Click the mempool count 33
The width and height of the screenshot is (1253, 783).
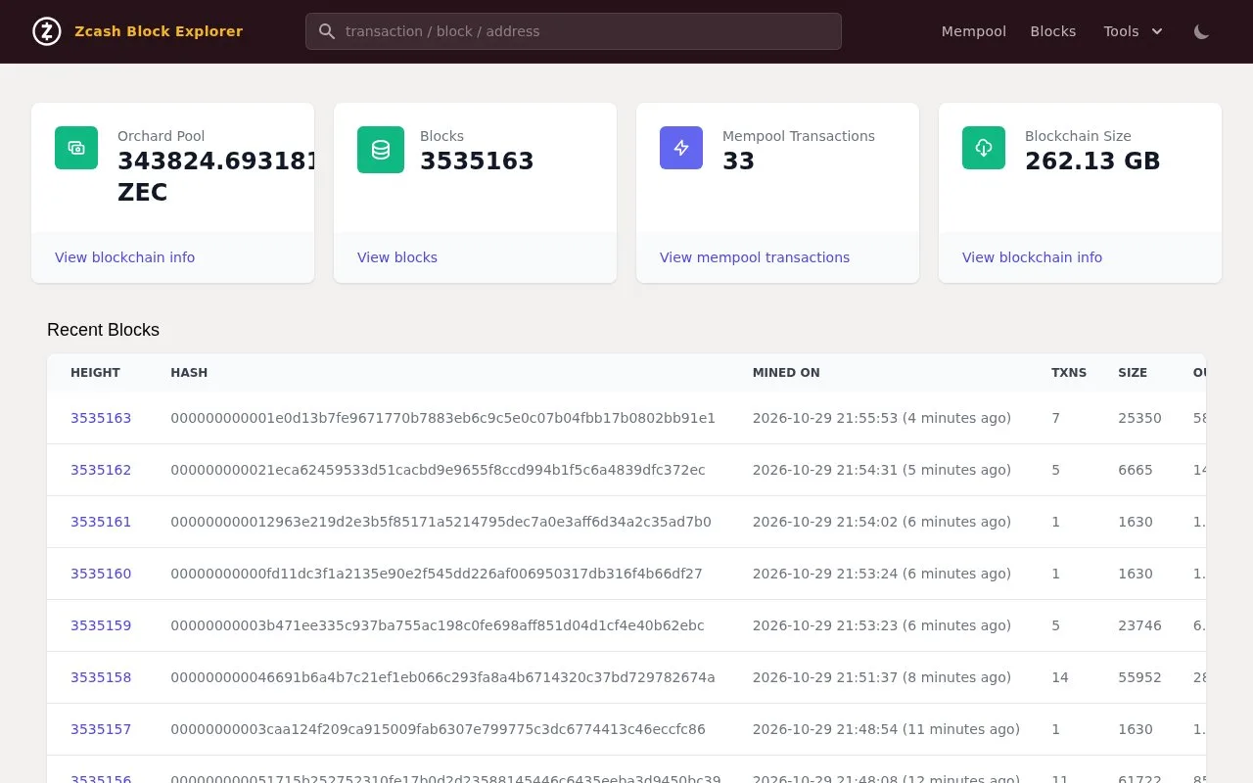tap(738, 161)
